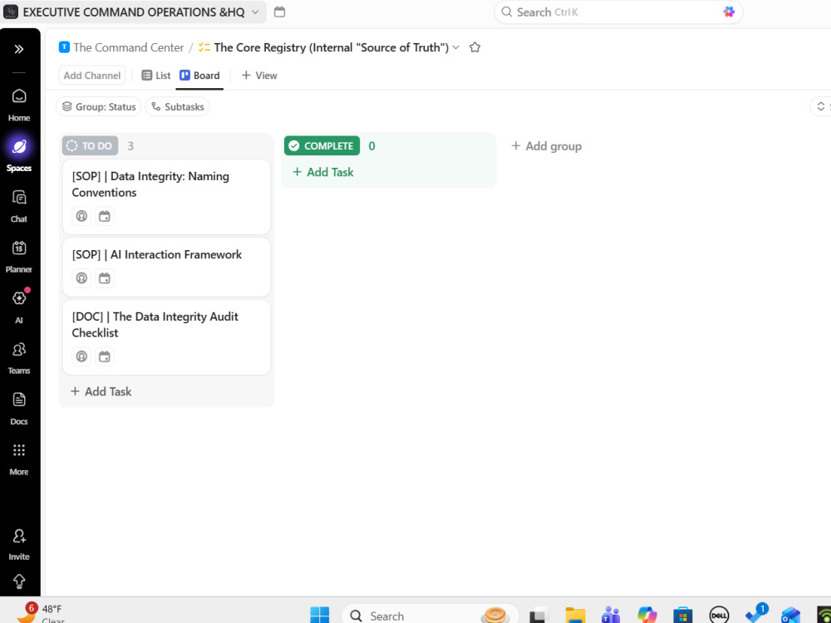This screenshot has height=623, width=831.
Task: Open More apps grid in sidebar
Action: pos(19,459)
